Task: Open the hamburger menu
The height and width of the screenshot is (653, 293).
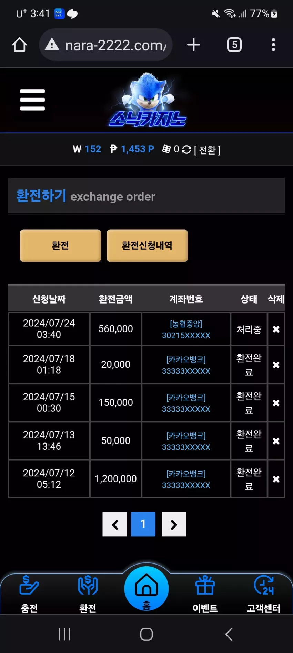Action: pyautogui.click(x=32, y=100)
